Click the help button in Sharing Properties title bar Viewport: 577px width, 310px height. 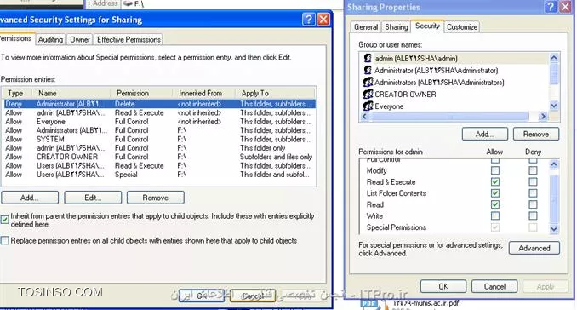[551, 7]
